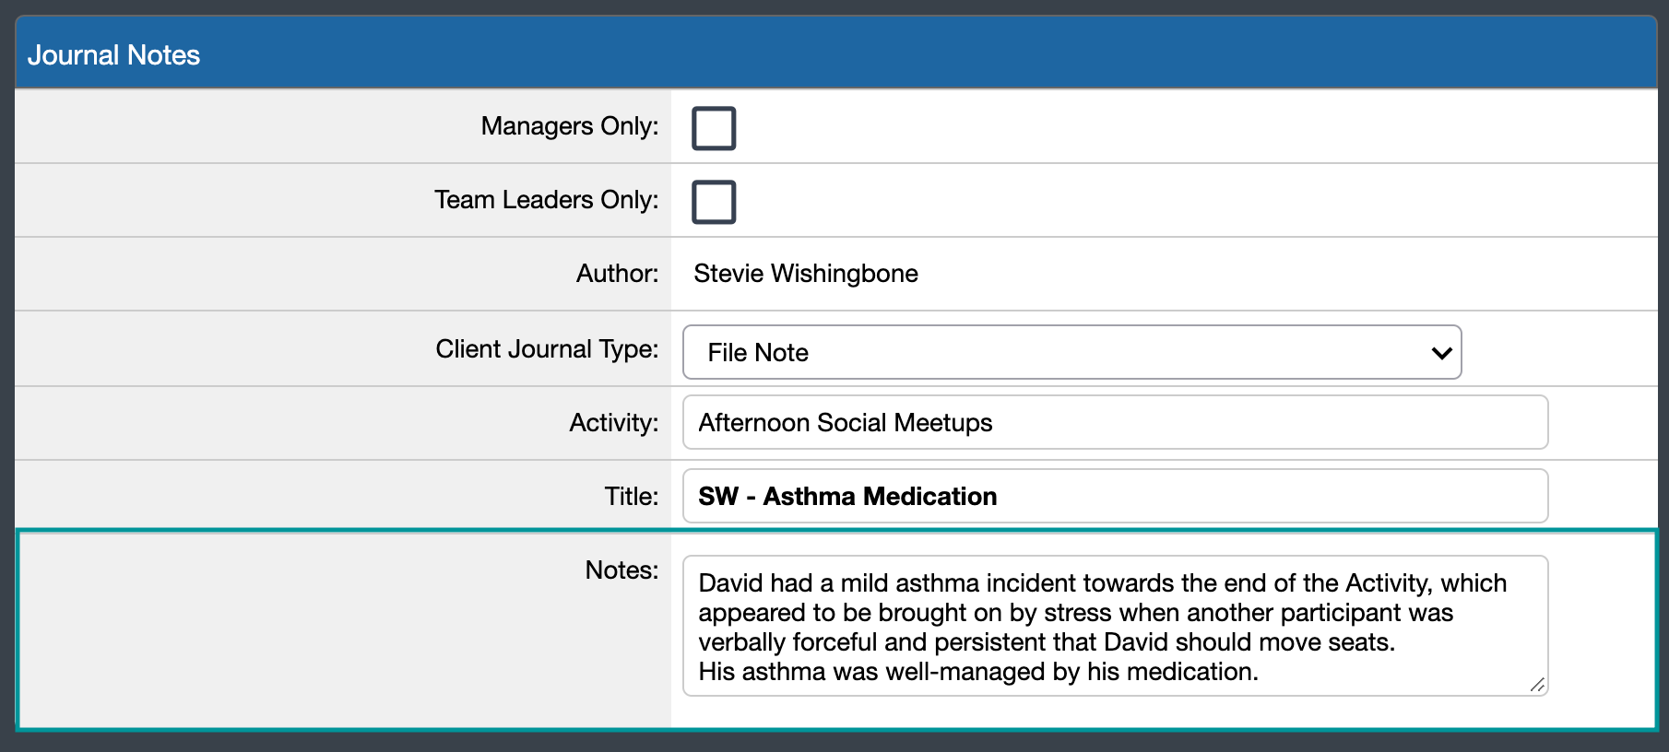Click inside the Activity field

point(1014,422)
